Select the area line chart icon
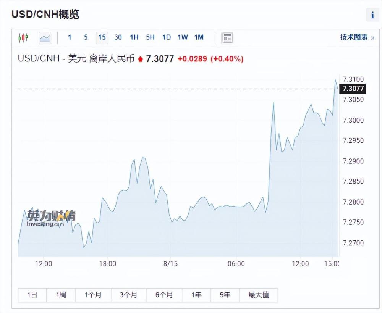The width and height of the screenshot is (382, 313). click(x=45, y=38)
